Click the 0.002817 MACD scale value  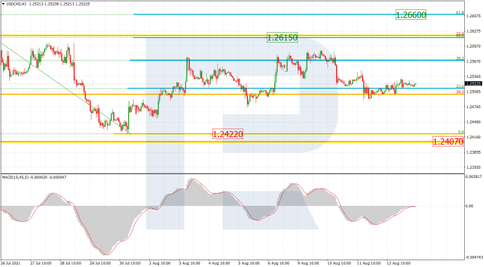click(474, 177)
